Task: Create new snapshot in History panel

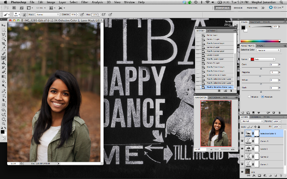Action: [225, 90]
